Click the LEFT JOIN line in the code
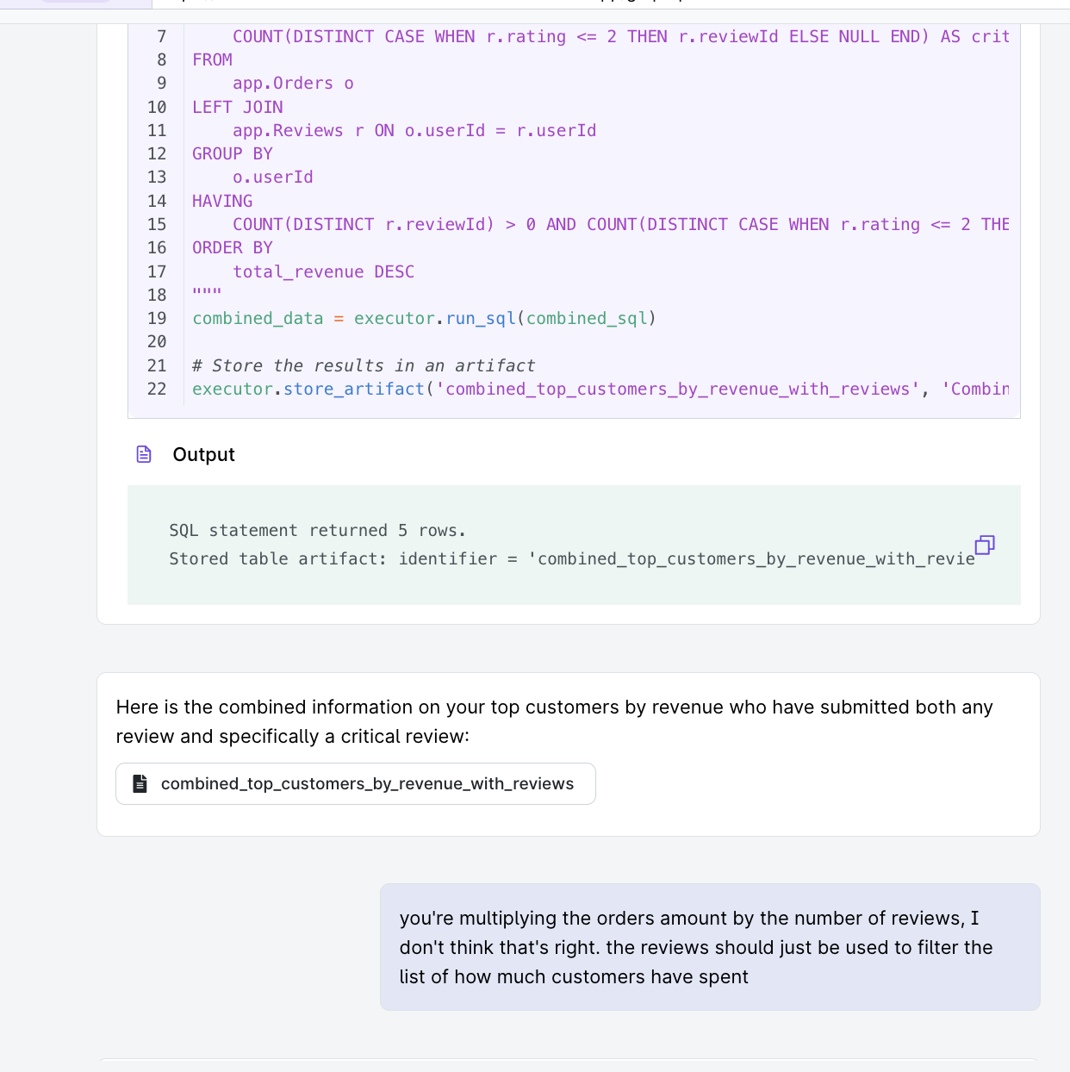This screenshot has height=1072, width=1070. 238,107
